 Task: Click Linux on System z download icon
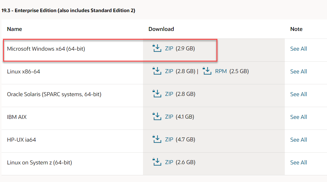coord(157,162)
